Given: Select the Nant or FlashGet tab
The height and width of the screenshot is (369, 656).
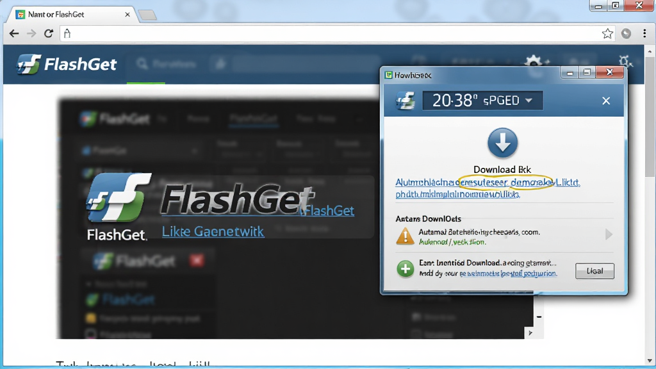Looking at the screenshot, I should (x=71, y=15).
